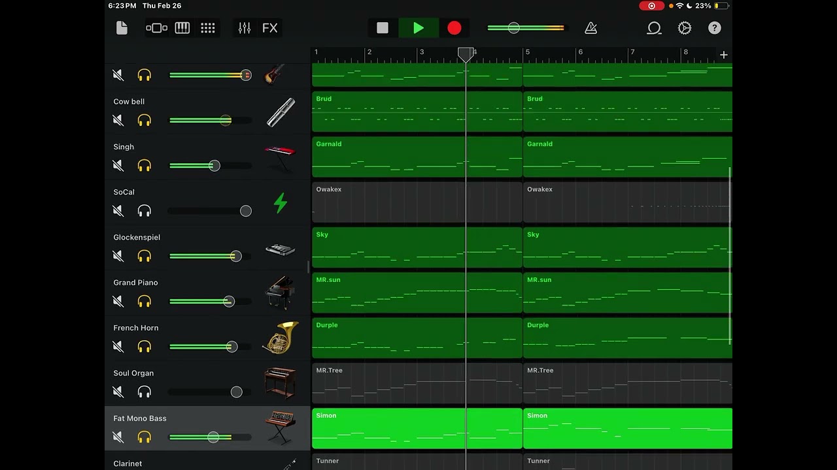
Task: Select the Durple region starting at bar 5
Action: (628, 337)
